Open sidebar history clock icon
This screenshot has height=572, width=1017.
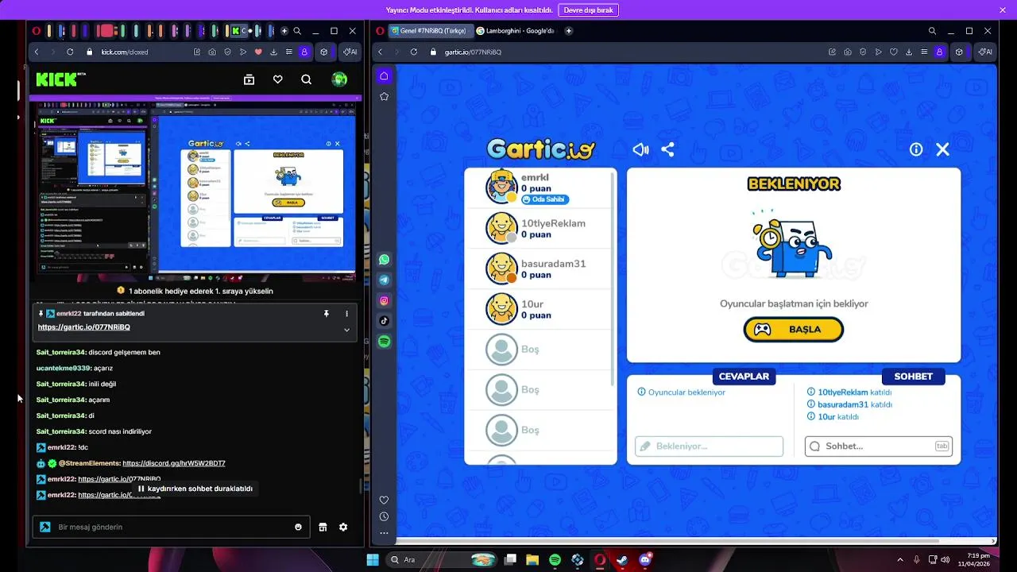pyautogui.click(x=384, y=516)
